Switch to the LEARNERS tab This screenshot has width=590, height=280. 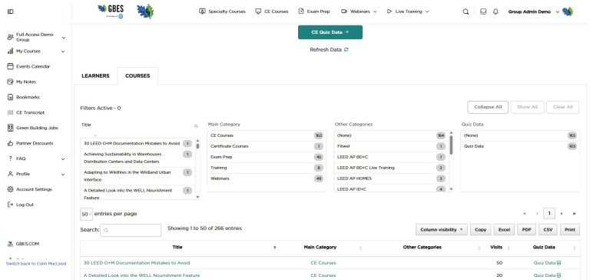click(x=95, y=75)
